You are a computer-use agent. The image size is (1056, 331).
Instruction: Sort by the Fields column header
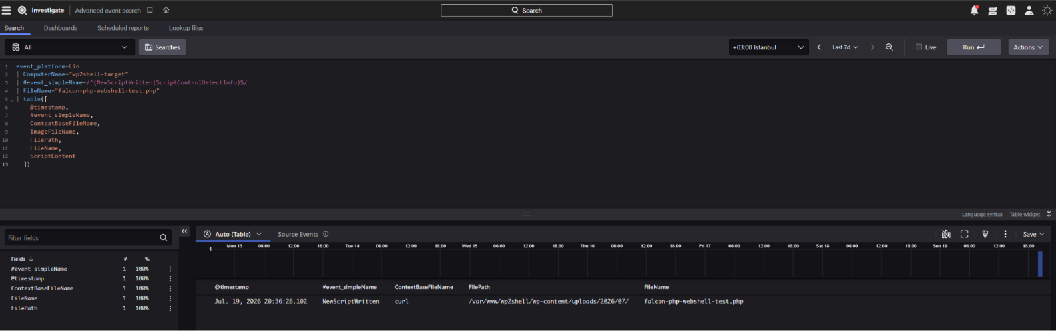tap(22, 259)
